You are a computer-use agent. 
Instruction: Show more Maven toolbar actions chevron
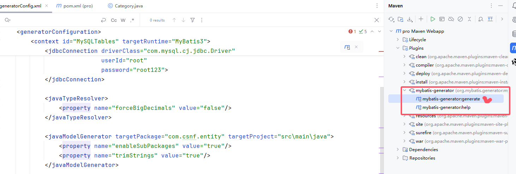(502, 19)
